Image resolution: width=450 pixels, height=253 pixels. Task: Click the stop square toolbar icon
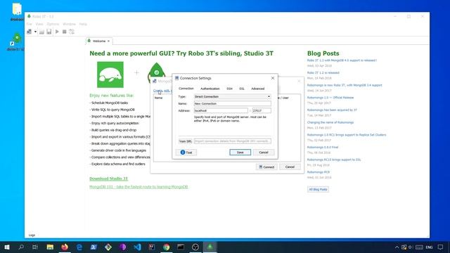[x=64, y=32]
